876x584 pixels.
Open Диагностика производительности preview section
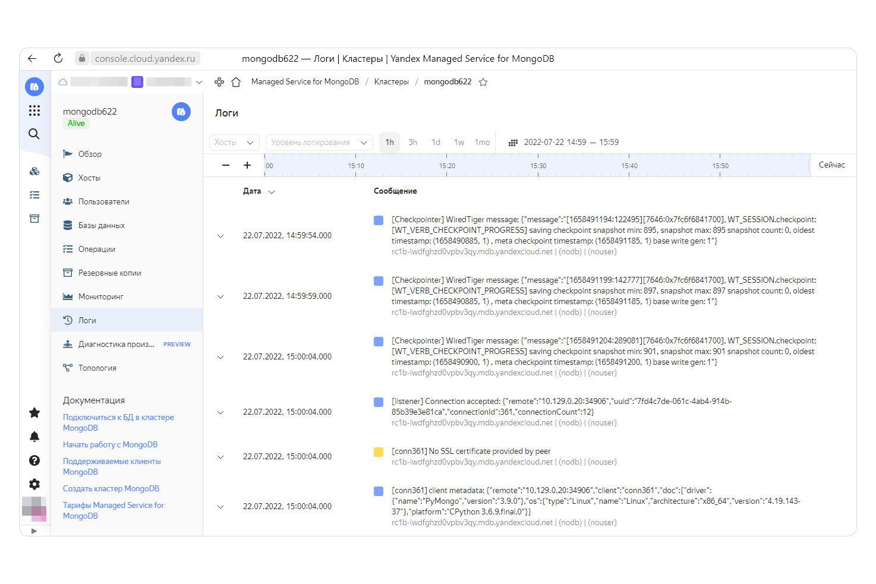click(x=127, y=344)
